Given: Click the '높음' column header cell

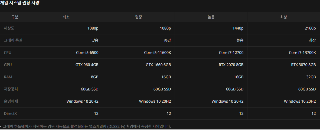Looking at the screenshot, I should [x=211, y=17].
